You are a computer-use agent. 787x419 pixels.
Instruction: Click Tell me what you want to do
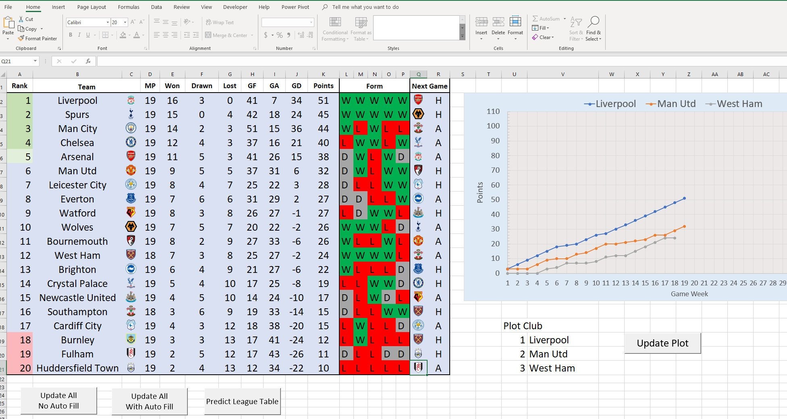pyautogui.click(x=365, y=7)
